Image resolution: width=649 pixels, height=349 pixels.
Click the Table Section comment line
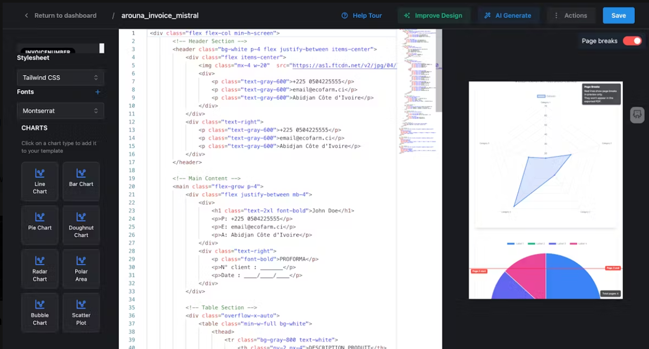point(221,308)
